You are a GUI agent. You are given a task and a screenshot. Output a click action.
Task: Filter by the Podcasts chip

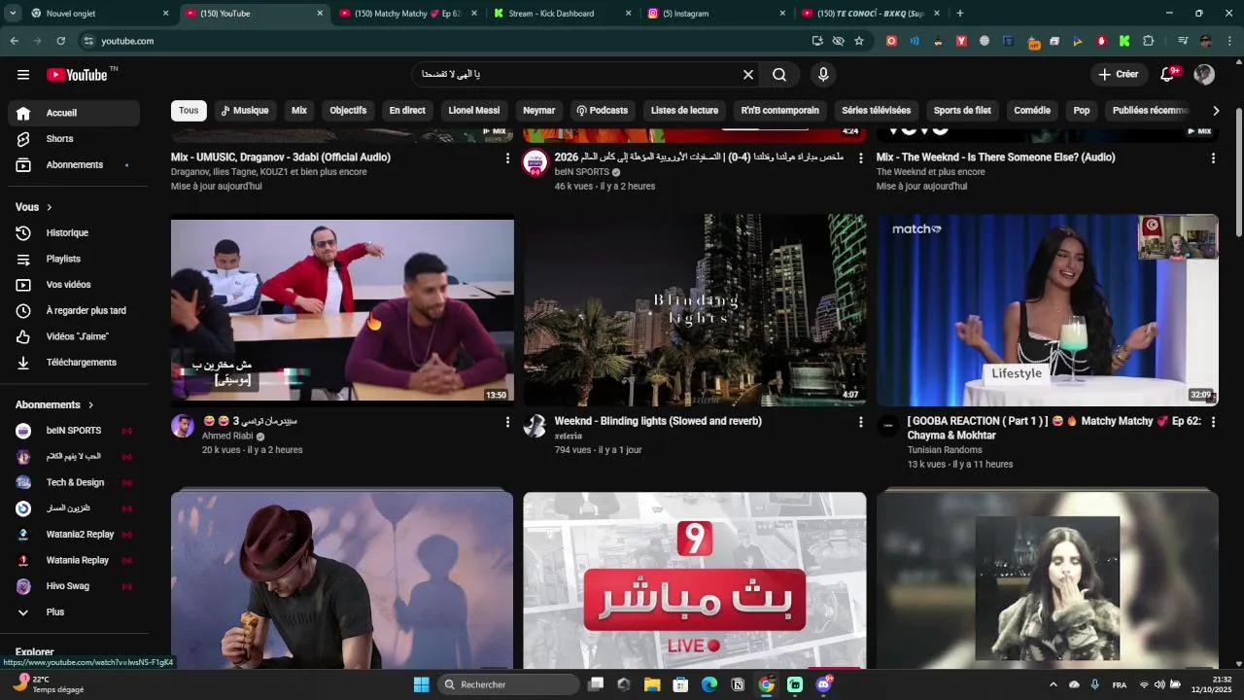602,111
